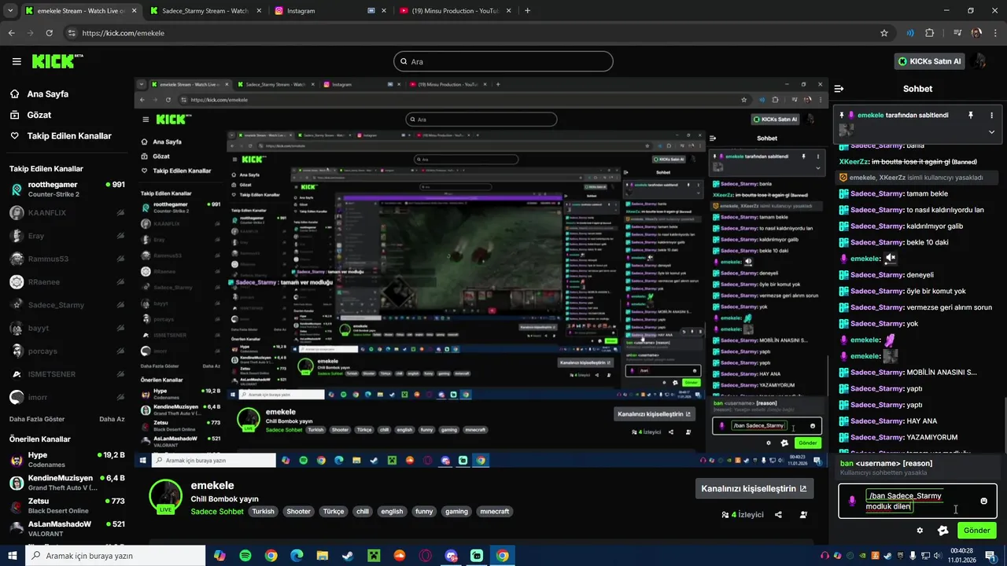The height and width of the screenshot is (566, 1007).
Task: Click the KICKs Satın Al button
Action: (930, 61)
